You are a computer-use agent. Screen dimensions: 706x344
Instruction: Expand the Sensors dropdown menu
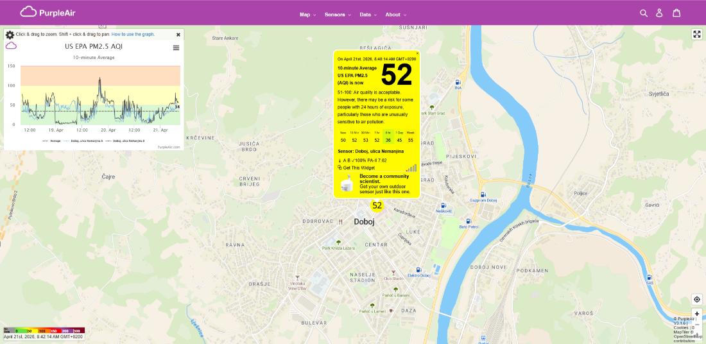338,15
